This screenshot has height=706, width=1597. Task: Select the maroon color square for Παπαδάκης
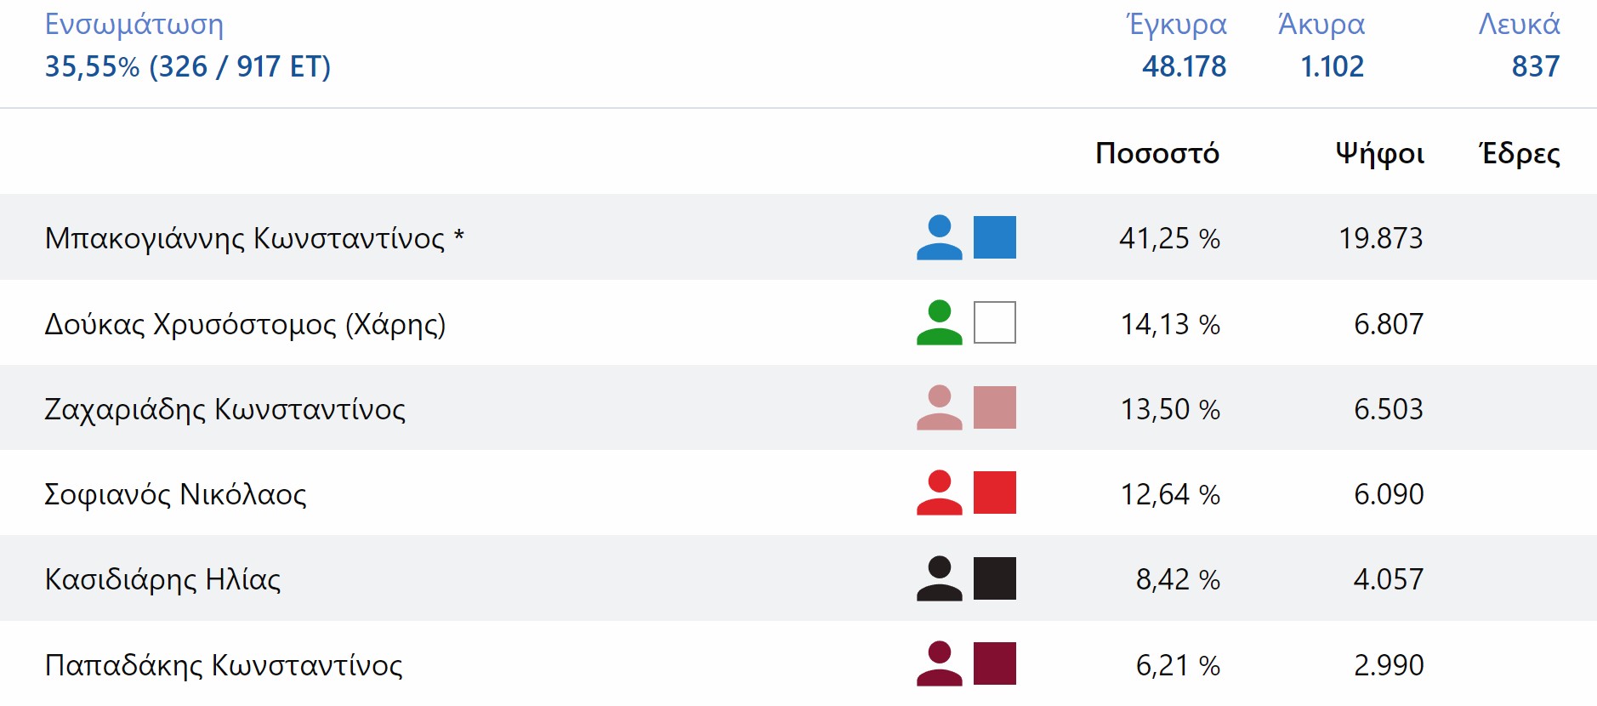994,663
